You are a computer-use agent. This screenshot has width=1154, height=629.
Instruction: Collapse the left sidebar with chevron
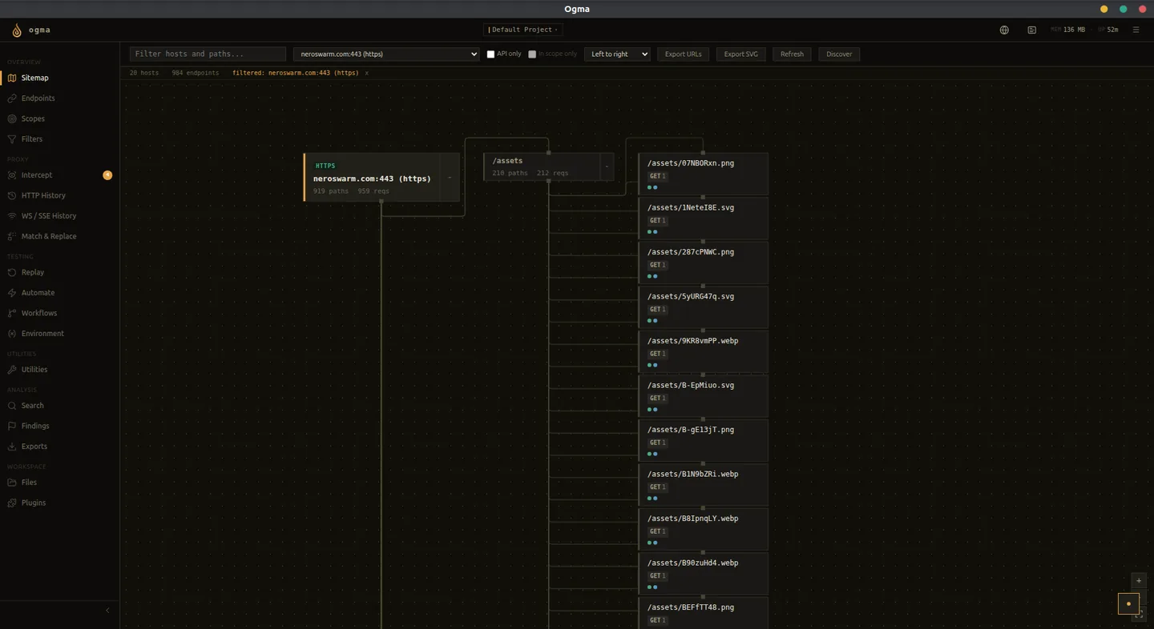107,611
